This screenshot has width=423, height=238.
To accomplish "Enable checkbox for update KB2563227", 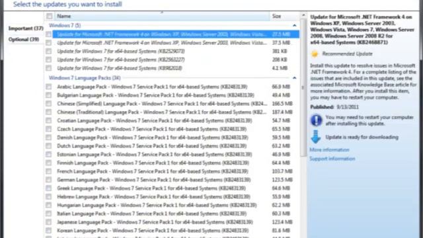I will point(48,59).
